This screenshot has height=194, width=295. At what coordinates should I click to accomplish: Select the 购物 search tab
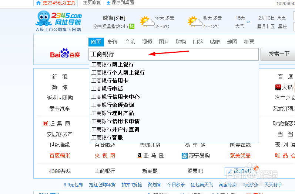[181, 42]
